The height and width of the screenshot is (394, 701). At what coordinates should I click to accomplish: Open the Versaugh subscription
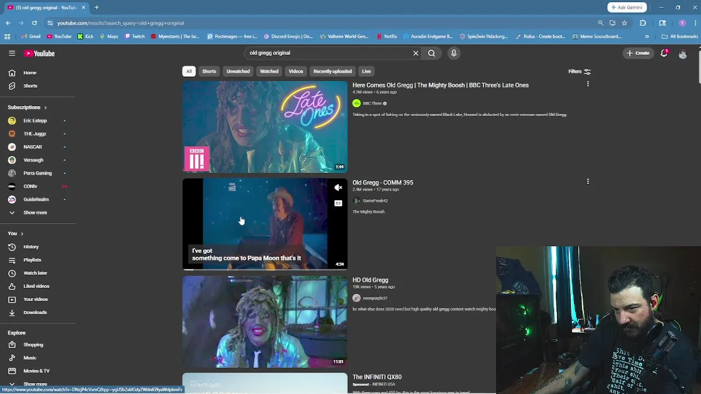(33, 160)
